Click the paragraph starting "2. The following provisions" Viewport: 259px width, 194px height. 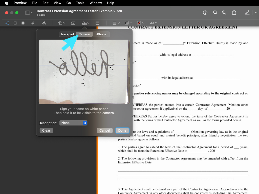point(183,160)
